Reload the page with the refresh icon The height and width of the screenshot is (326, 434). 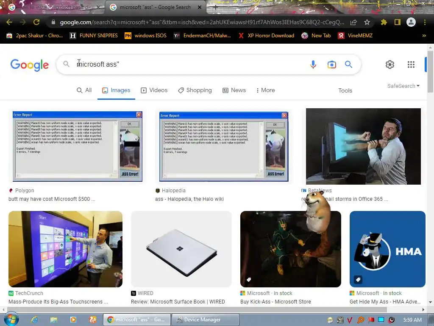point(36,22)
